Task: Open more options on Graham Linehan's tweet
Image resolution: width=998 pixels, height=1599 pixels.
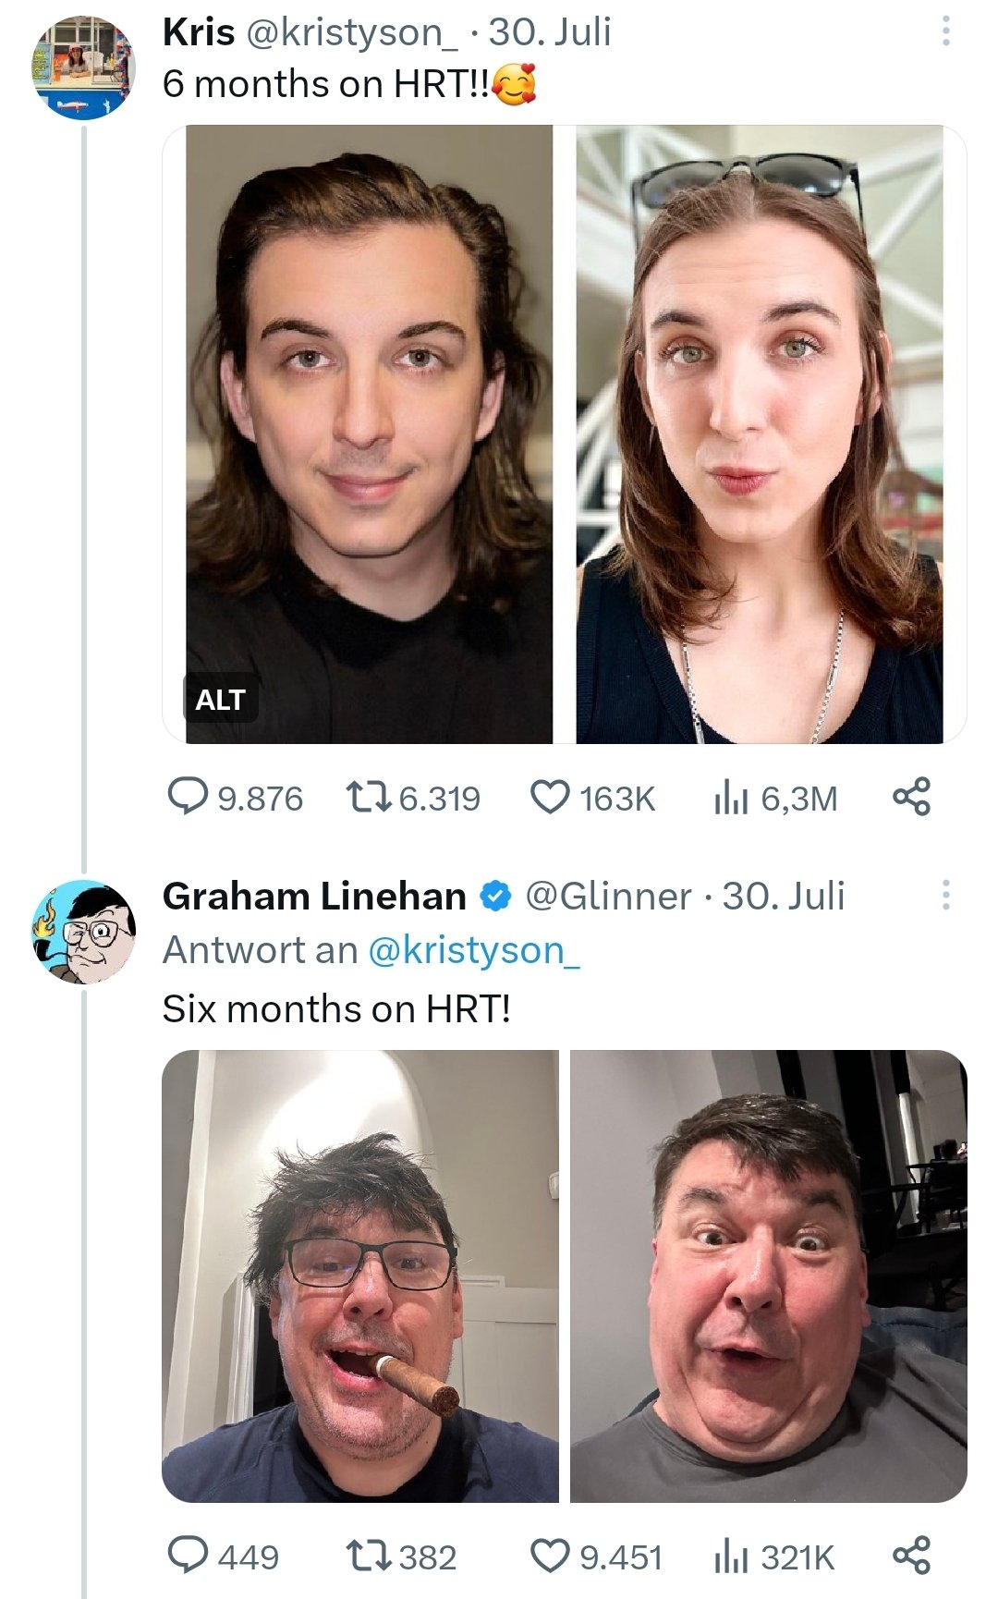Action: coord(945,895)
